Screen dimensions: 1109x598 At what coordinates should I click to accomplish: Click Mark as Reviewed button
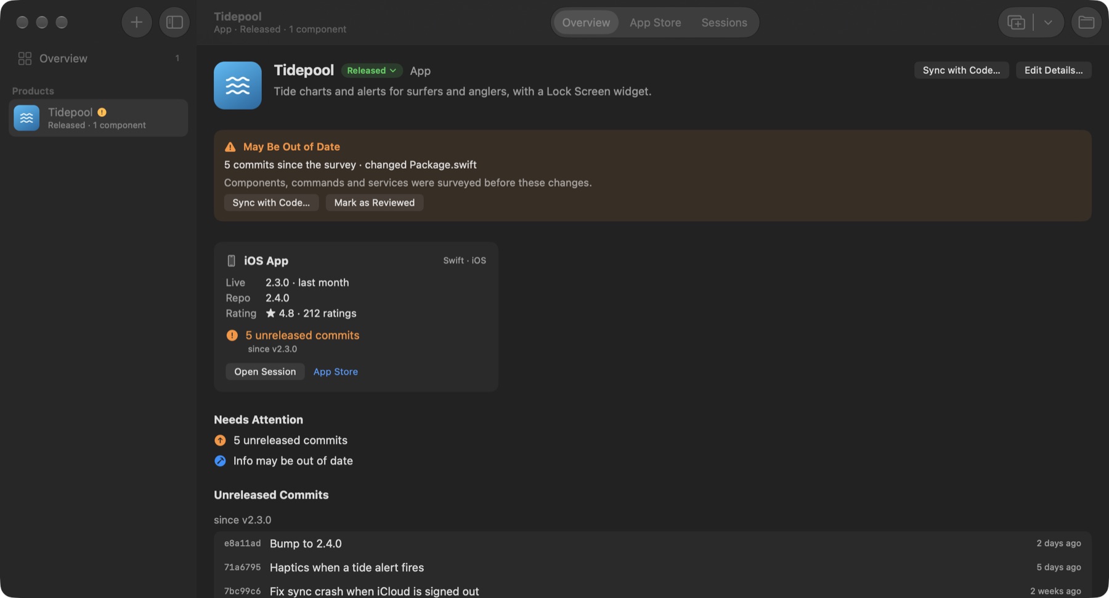click(374, 203)
